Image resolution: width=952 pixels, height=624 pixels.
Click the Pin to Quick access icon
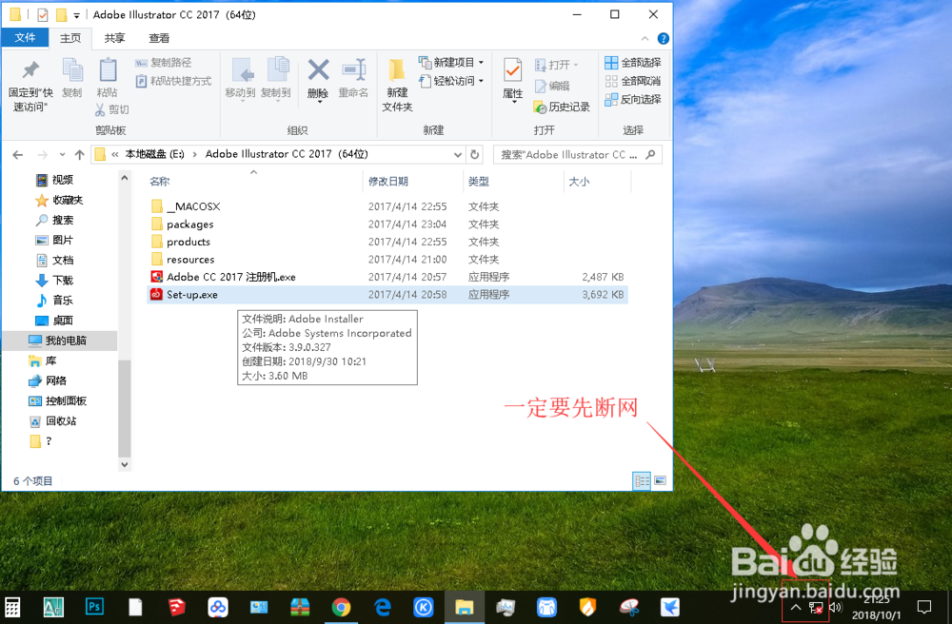30,70
